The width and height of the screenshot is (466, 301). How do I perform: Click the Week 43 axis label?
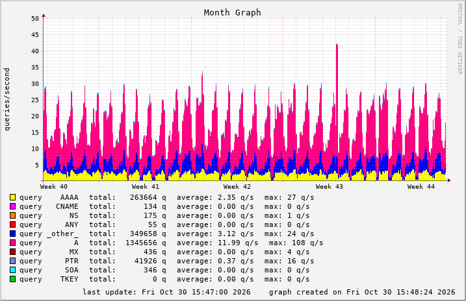(x=330, y=187)
